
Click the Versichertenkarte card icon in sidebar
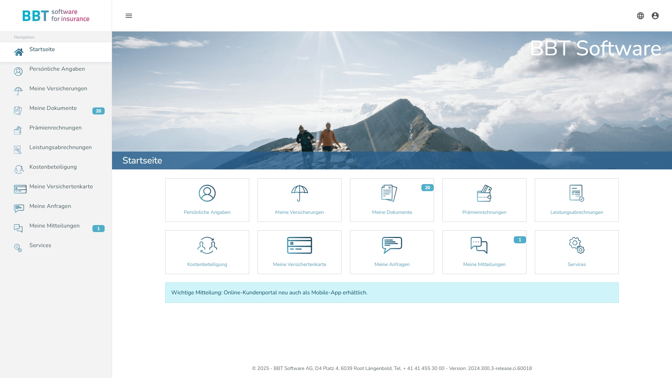click(20, 189)
